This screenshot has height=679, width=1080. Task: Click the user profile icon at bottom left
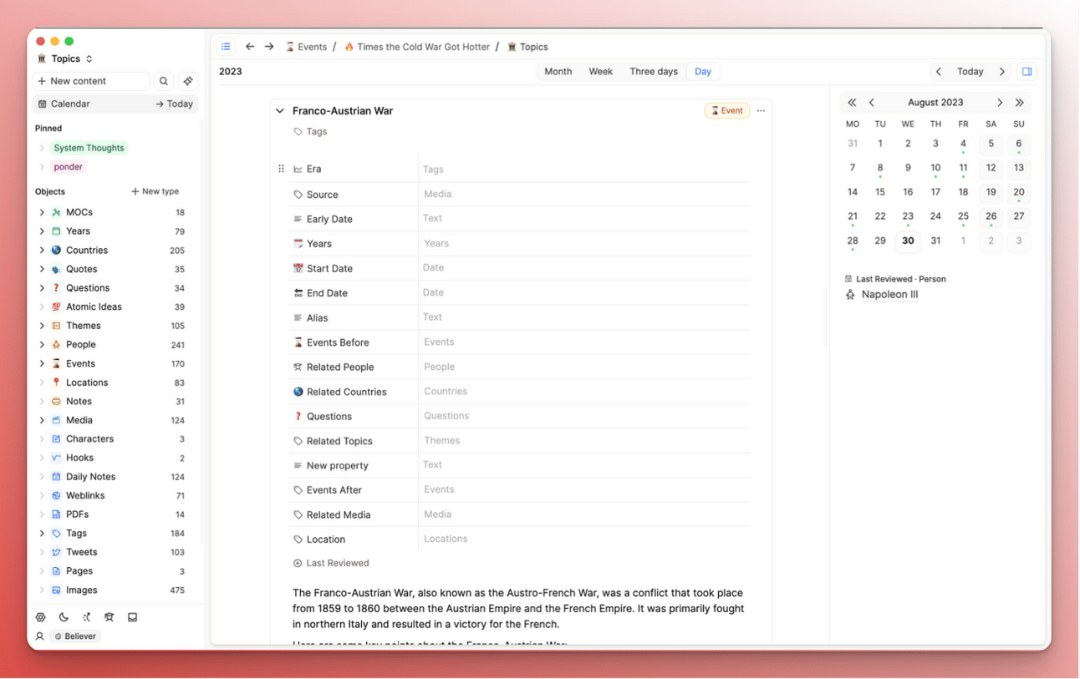pos(39,636)
